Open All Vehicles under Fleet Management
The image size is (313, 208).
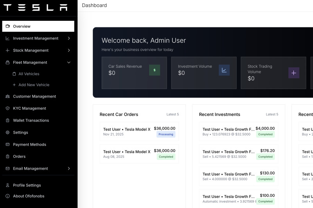pos(29,74)
